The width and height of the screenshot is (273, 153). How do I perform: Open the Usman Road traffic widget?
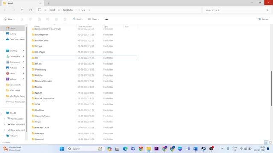12,149
